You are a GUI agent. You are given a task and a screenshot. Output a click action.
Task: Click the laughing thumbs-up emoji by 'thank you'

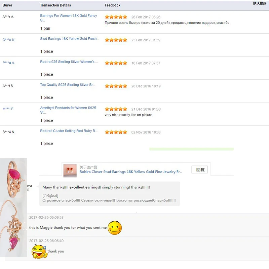[39, 252]
